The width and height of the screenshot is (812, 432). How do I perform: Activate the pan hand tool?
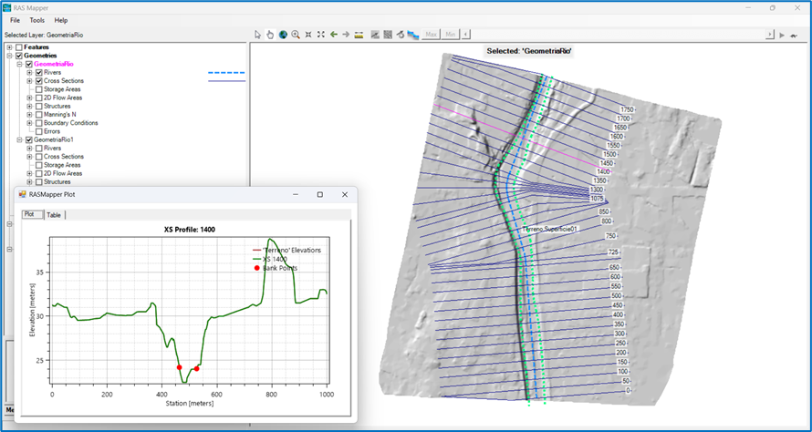(x=270, y=35)
